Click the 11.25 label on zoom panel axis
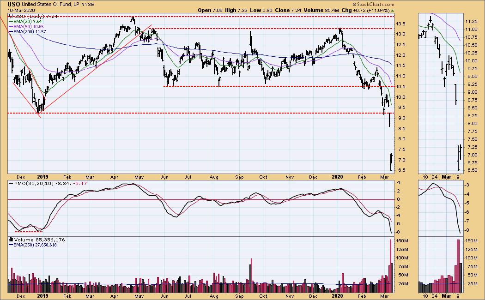The height and width of the screenshot is (300, 485). 471,22
